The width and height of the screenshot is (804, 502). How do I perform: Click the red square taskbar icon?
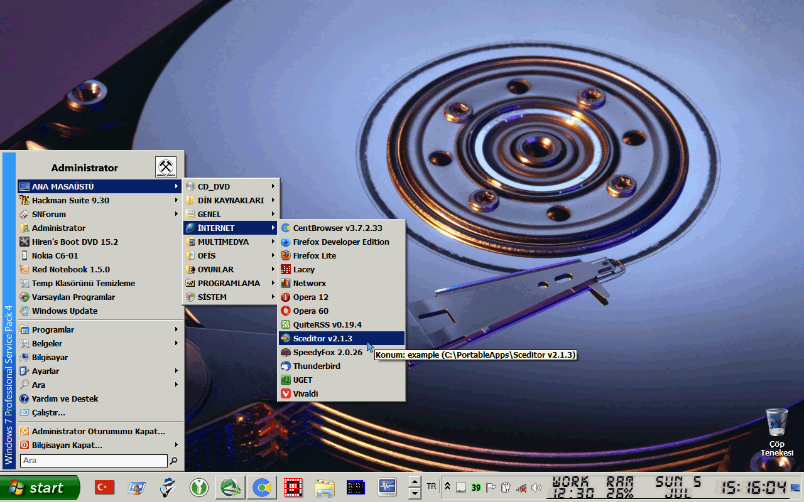click(x=293, y=487)
